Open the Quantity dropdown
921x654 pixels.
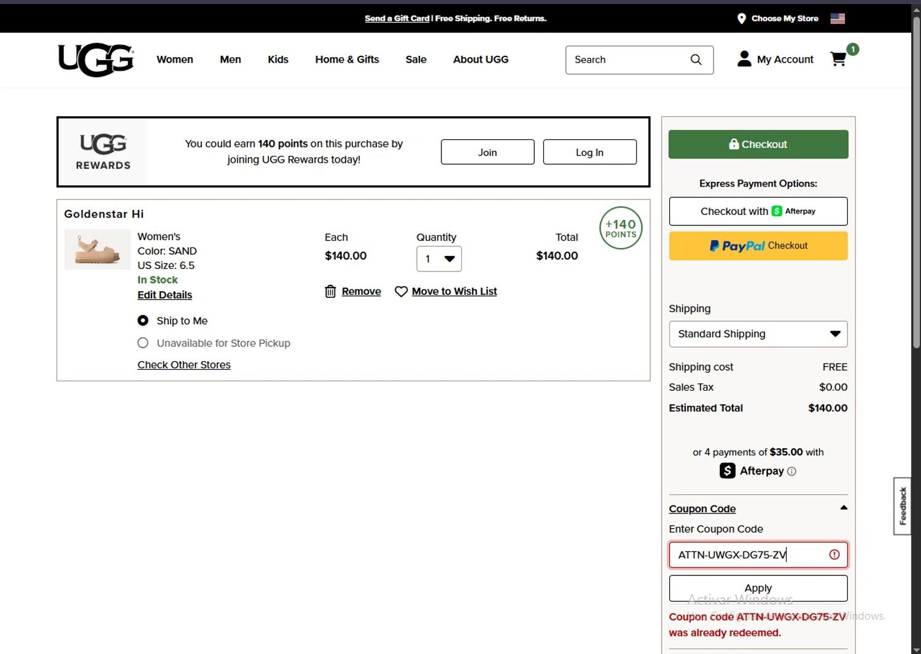point(439,259)
